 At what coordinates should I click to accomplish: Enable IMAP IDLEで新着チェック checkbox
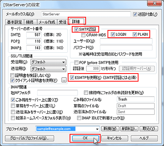[79, 118]
